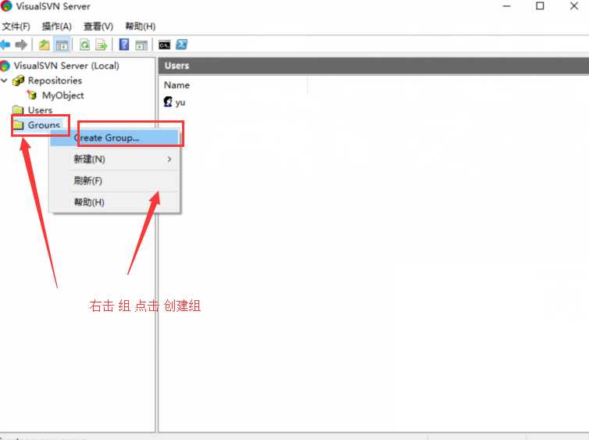Select VisualSVN Server (Local) tree node
589x440 pixels.
pyautogui.click(x=66, y=66)
